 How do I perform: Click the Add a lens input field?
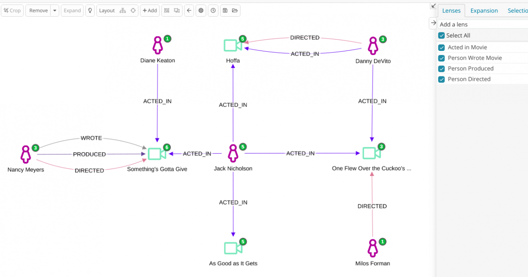point(483,25)
